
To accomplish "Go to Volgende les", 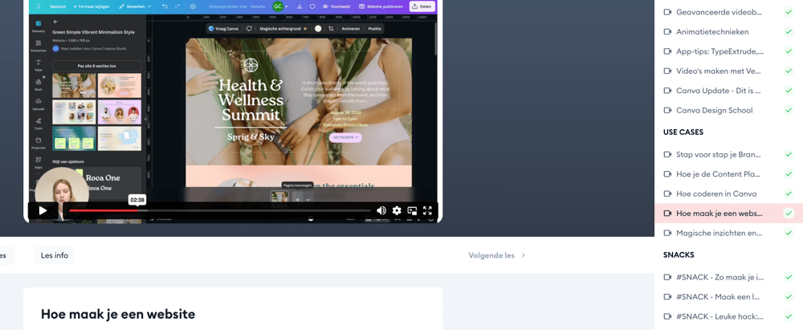I will (497, 255).
